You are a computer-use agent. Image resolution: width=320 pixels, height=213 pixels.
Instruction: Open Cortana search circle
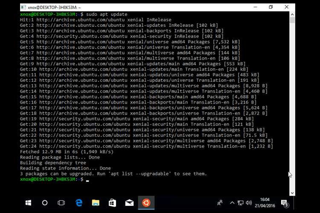click(x=45, y=203)
